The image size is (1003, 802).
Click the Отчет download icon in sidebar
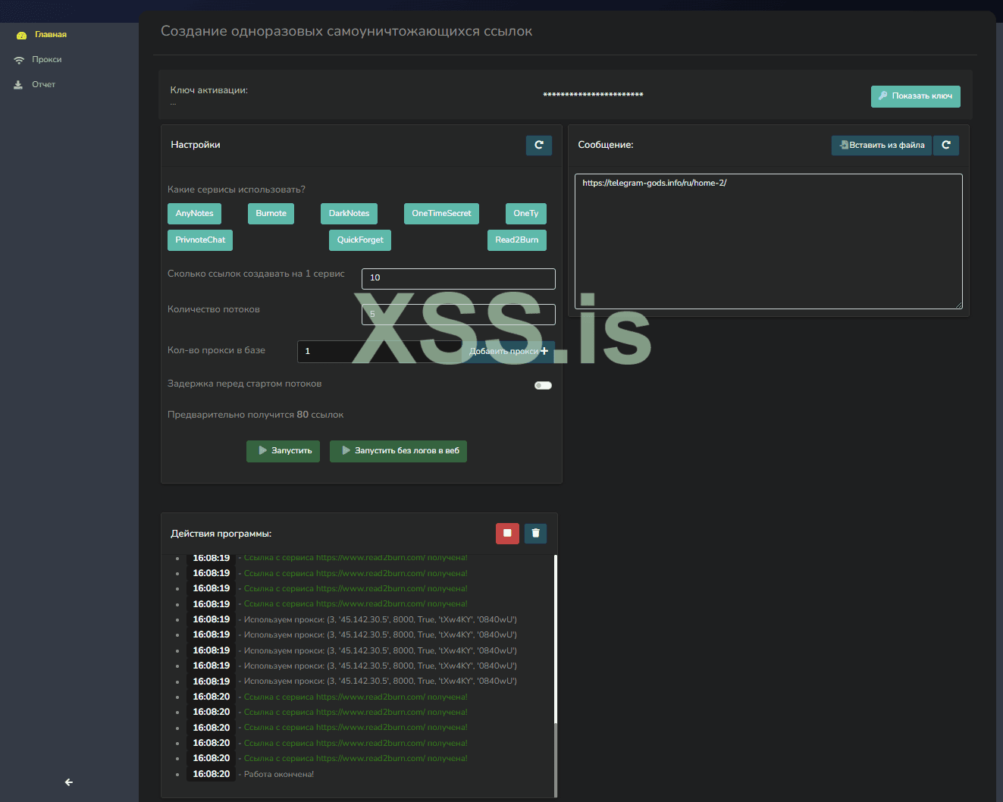point(18,85)
